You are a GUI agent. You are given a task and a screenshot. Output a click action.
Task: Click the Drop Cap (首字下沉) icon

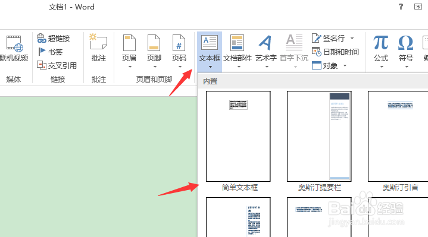click(x=294, y=43)
